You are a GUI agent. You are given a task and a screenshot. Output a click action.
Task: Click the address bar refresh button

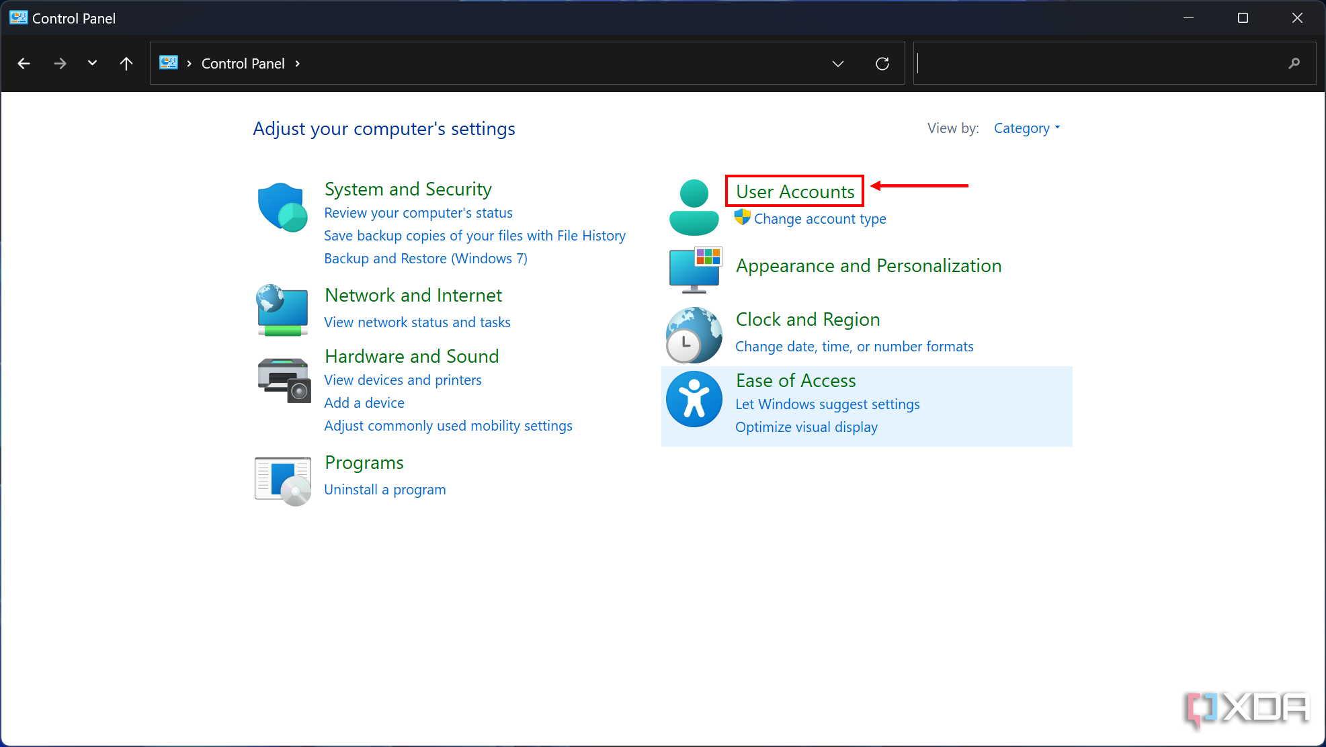coord(880,62)
